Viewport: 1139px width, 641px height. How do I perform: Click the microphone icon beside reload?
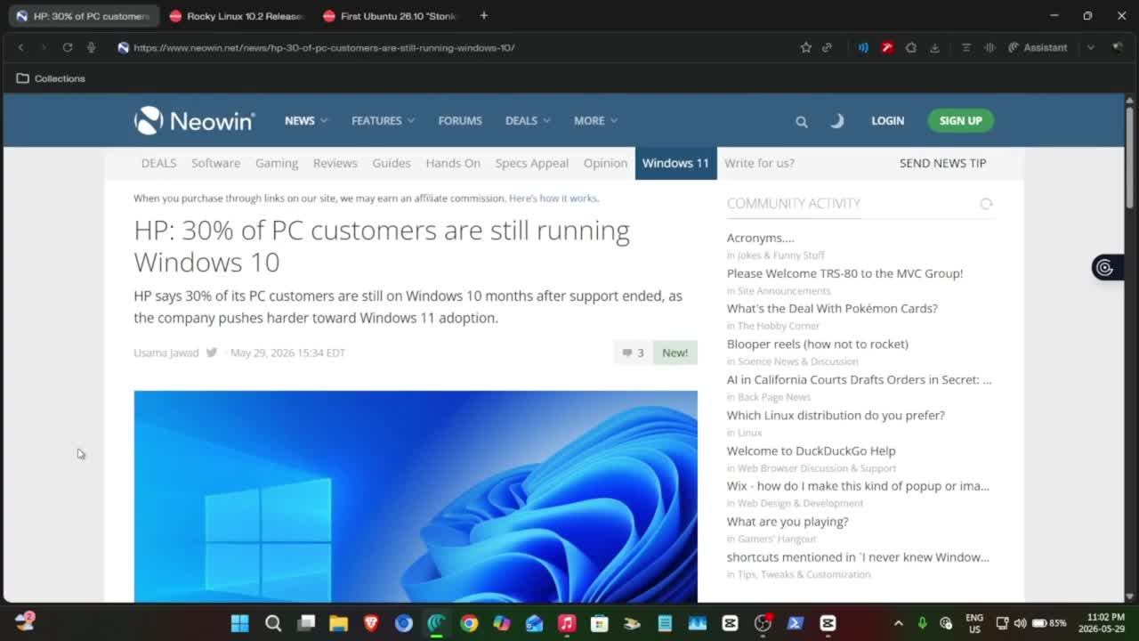(91, 47)
